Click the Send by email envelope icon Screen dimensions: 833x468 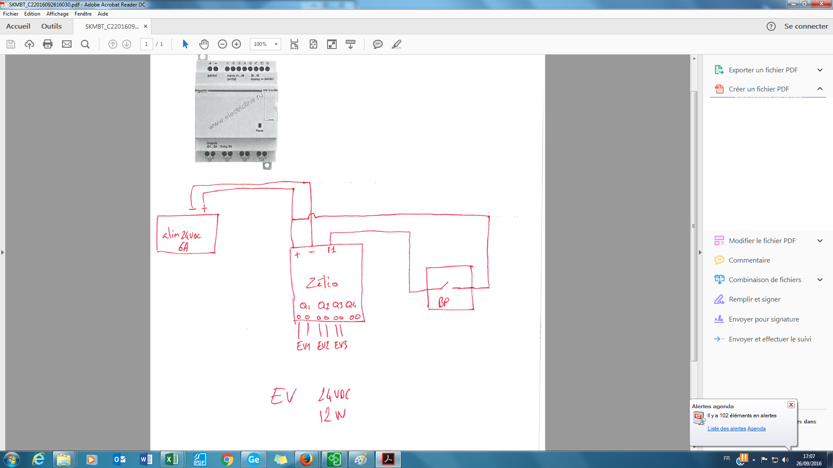tap(67, 44)
